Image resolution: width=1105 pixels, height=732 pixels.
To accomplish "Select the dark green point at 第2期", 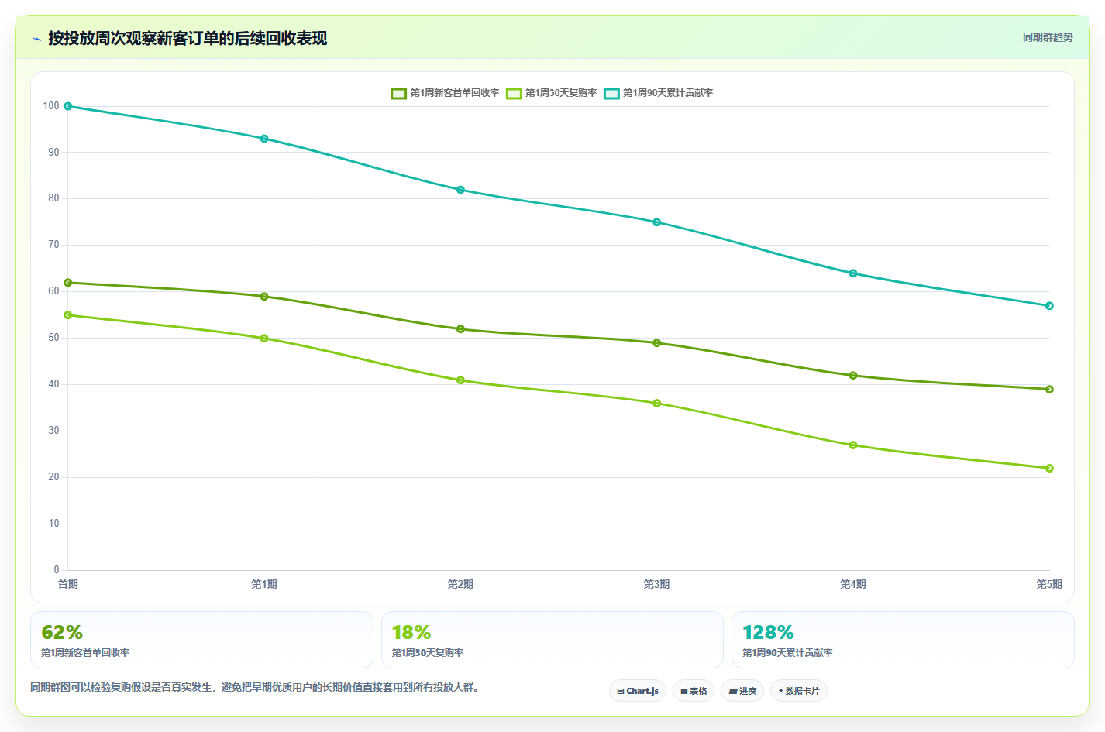I will [460, 329].
